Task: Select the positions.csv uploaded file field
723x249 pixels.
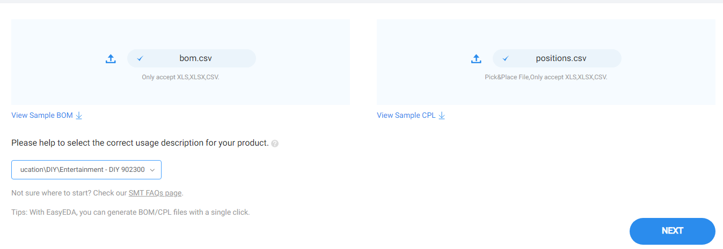Action: 557,58
